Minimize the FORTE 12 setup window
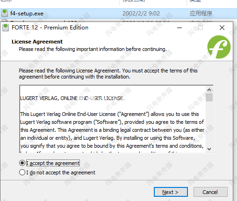 180,28
